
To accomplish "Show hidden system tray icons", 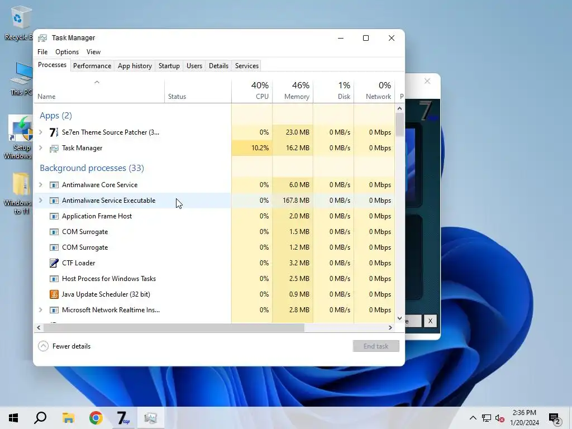I will tap(473, 418).
